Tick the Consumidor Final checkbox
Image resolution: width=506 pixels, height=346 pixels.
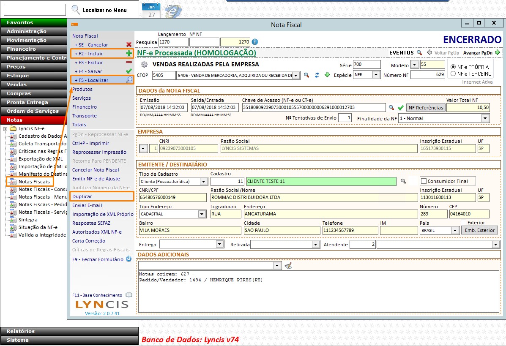424,181
